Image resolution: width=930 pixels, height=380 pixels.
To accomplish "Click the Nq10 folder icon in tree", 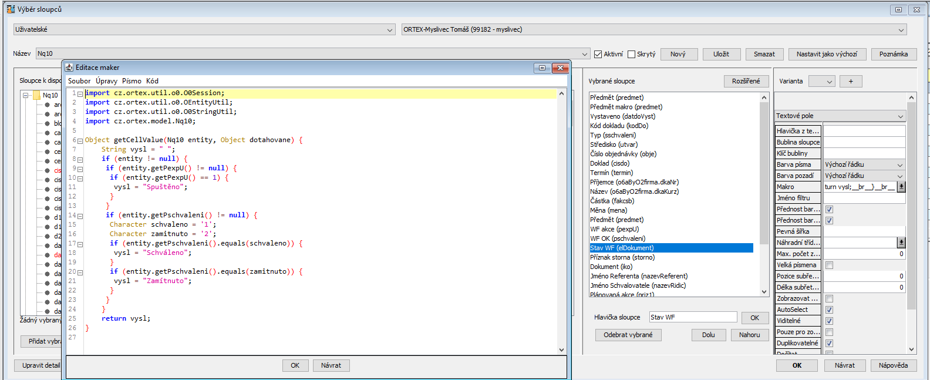I will (x=37, y=95).
